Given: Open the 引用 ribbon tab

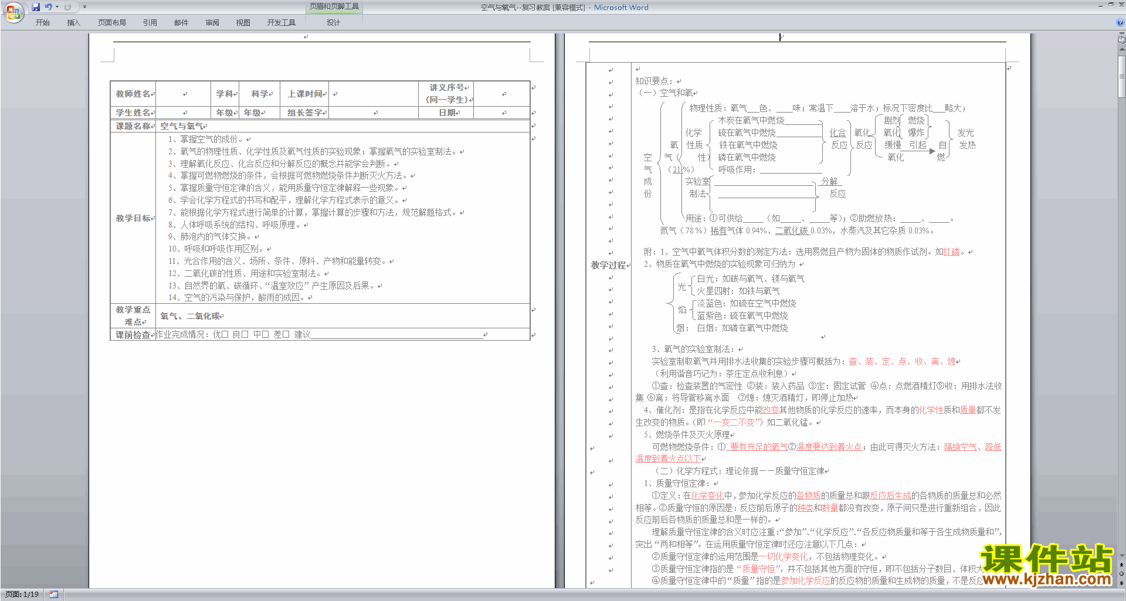Looking at the screenshot, I should [x=150, y=23].
